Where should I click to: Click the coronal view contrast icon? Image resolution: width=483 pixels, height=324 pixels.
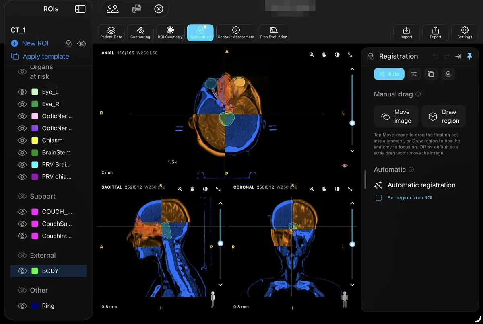337,189
